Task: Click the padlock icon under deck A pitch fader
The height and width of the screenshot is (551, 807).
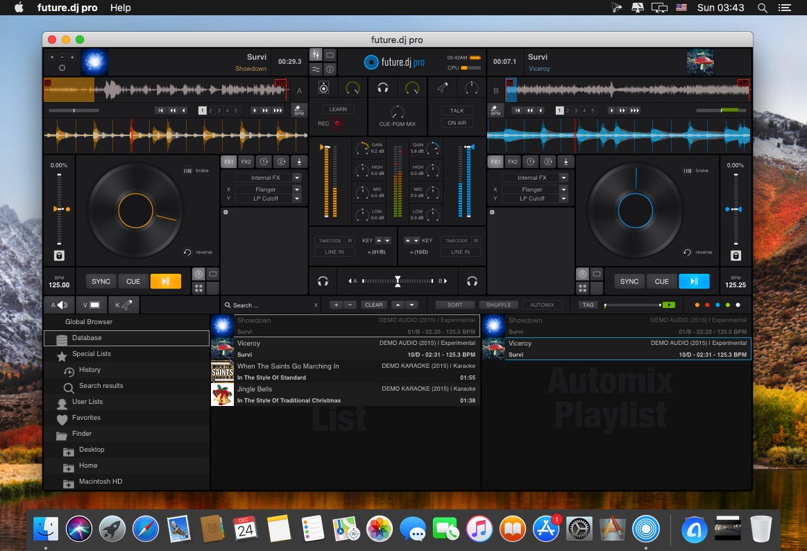Action: click(58, 255)
